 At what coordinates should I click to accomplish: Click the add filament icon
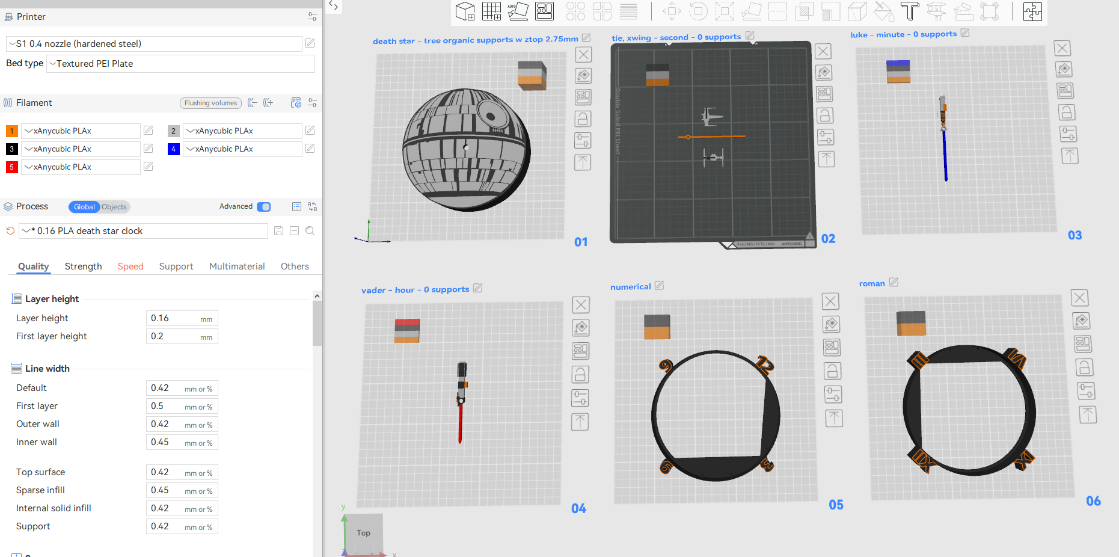coord(268,103)
